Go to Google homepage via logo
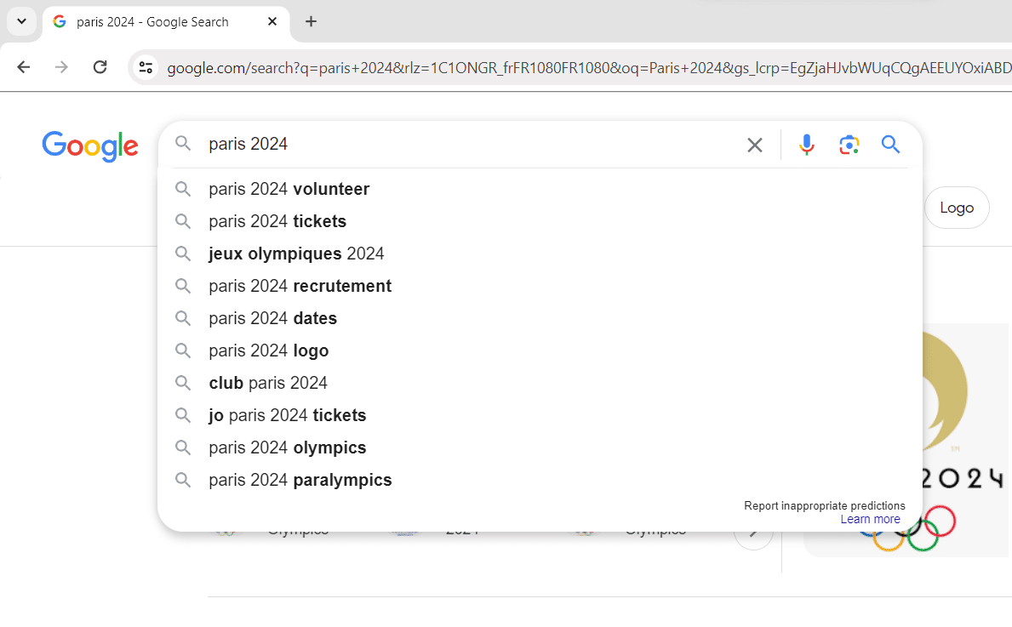The height and width of the screenshot is (627, 1012). [x=90, y=146]
